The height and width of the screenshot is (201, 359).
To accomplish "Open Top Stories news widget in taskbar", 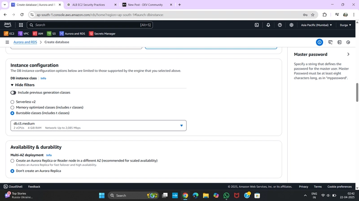I will point(19,195).
